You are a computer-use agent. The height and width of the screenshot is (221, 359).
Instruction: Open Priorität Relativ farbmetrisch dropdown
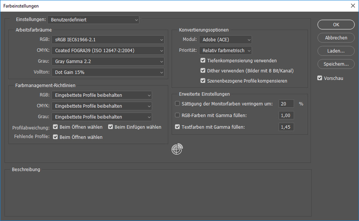pyautogui.click(x=226, y=51)
